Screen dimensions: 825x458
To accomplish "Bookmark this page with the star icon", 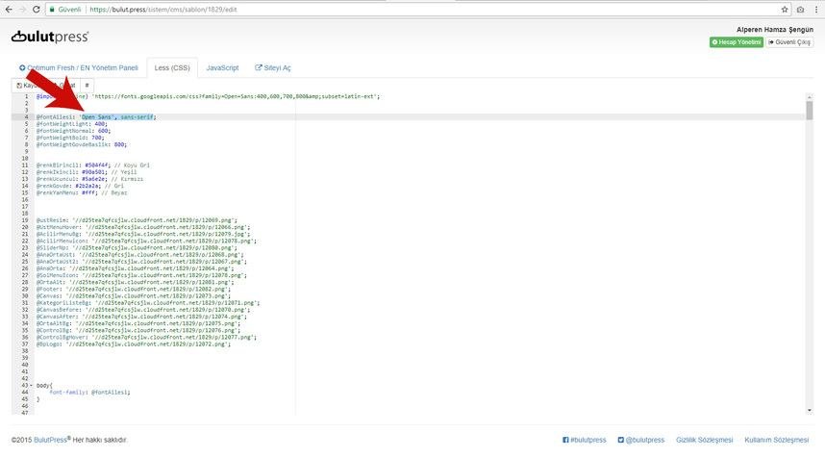I will (x=784, y=9).
